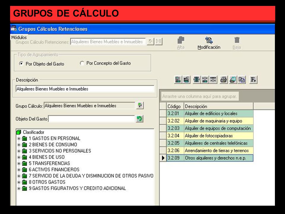Select row 'Alquiler de equipos de computación'
285x214 pixels.
[210, 128]
